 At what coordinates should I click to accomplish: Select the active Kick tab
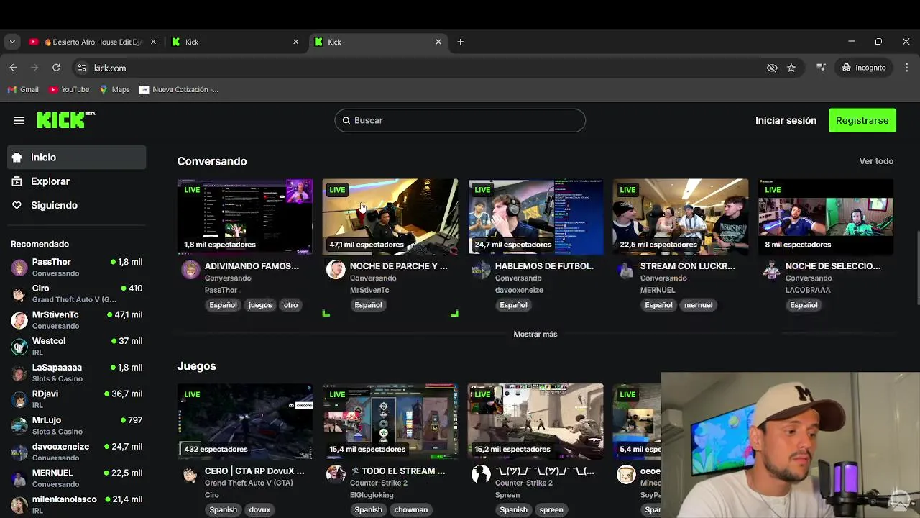377,42
